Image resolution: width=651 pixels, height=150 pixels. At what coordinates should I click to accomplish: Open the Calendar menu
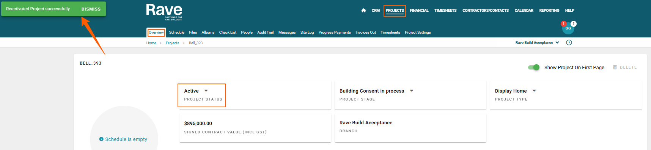tap(524, 11)
